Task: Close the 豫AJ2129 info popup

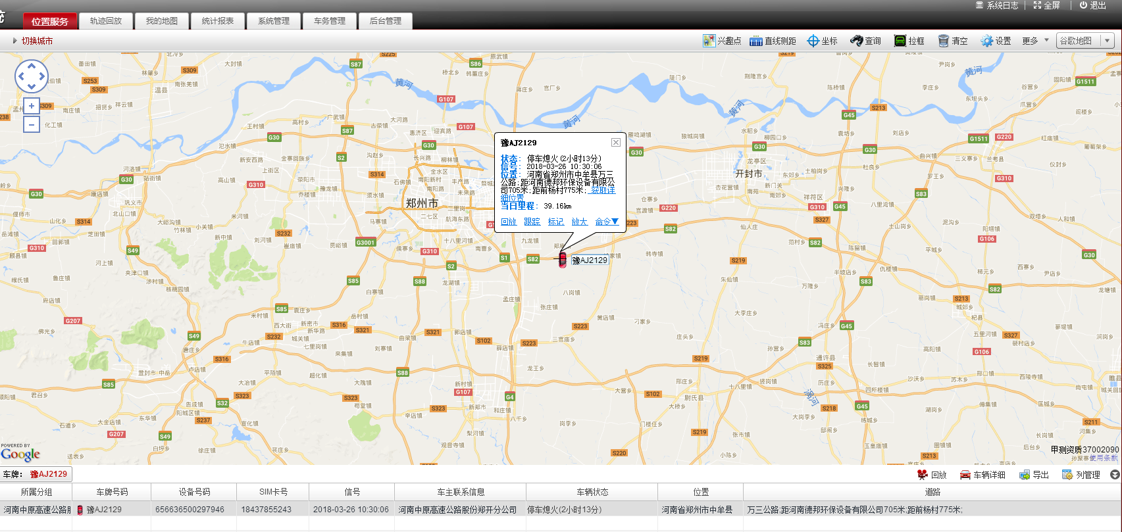Action: [x=616, y=142]
